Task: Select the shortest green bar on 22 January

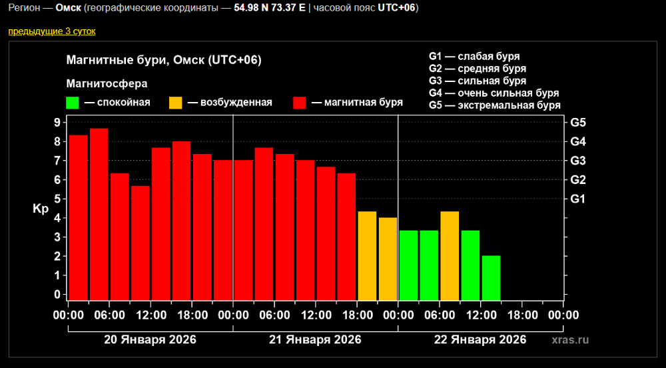Action: 491,277
